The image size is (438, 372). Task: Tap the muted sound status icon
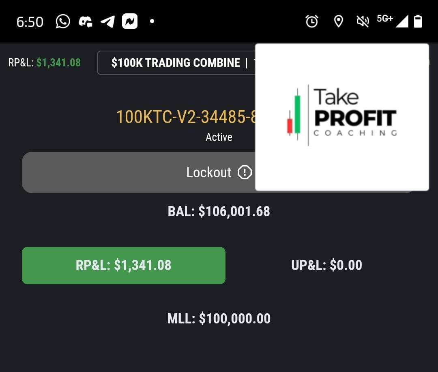(x=362, y=21)
